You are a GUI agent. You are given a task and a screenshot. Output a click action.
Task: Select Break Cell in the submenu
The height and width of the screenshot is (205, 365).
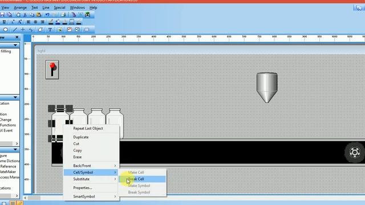point(142,179)
